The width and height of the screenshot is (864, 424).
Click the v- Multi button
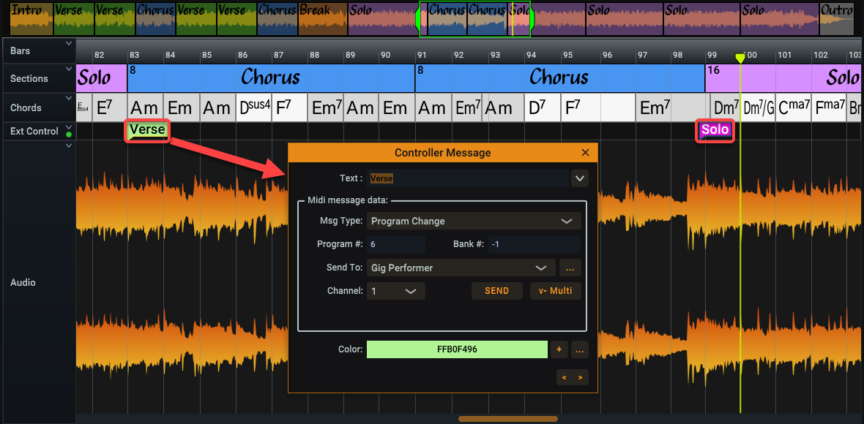tap(556, 291)
